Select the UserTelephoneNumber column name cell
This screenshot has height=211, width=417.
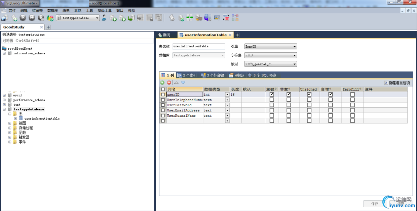[x=185, y=100]
